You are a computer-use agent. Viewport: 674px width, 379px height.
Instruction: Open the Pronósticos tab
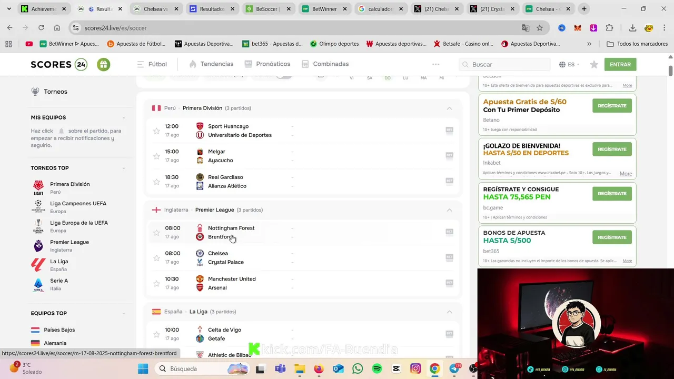[267, 64]
